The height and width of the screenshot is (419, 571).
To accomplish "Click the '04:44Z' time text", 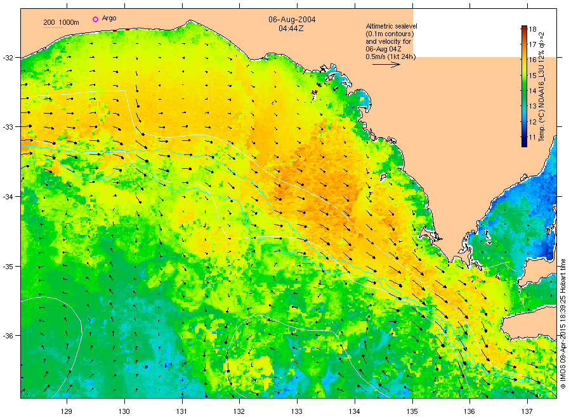I will (x=291, y=29).
